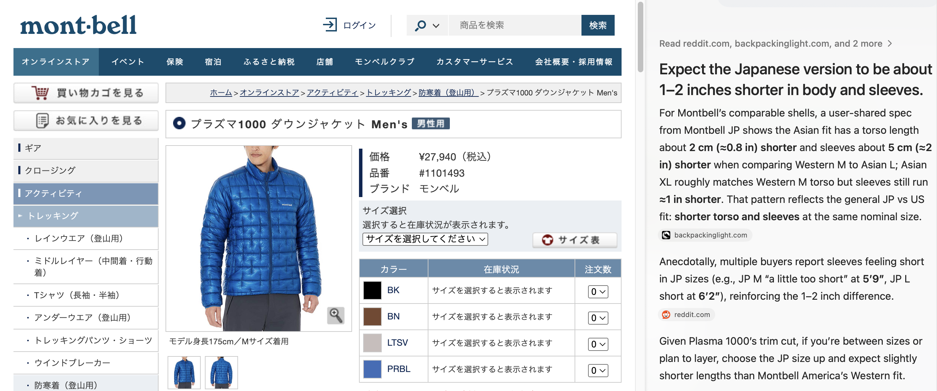This screenshot has width=937, height=391.
Task: Open the イベント navigation tab
Action: tap(128, 62)
